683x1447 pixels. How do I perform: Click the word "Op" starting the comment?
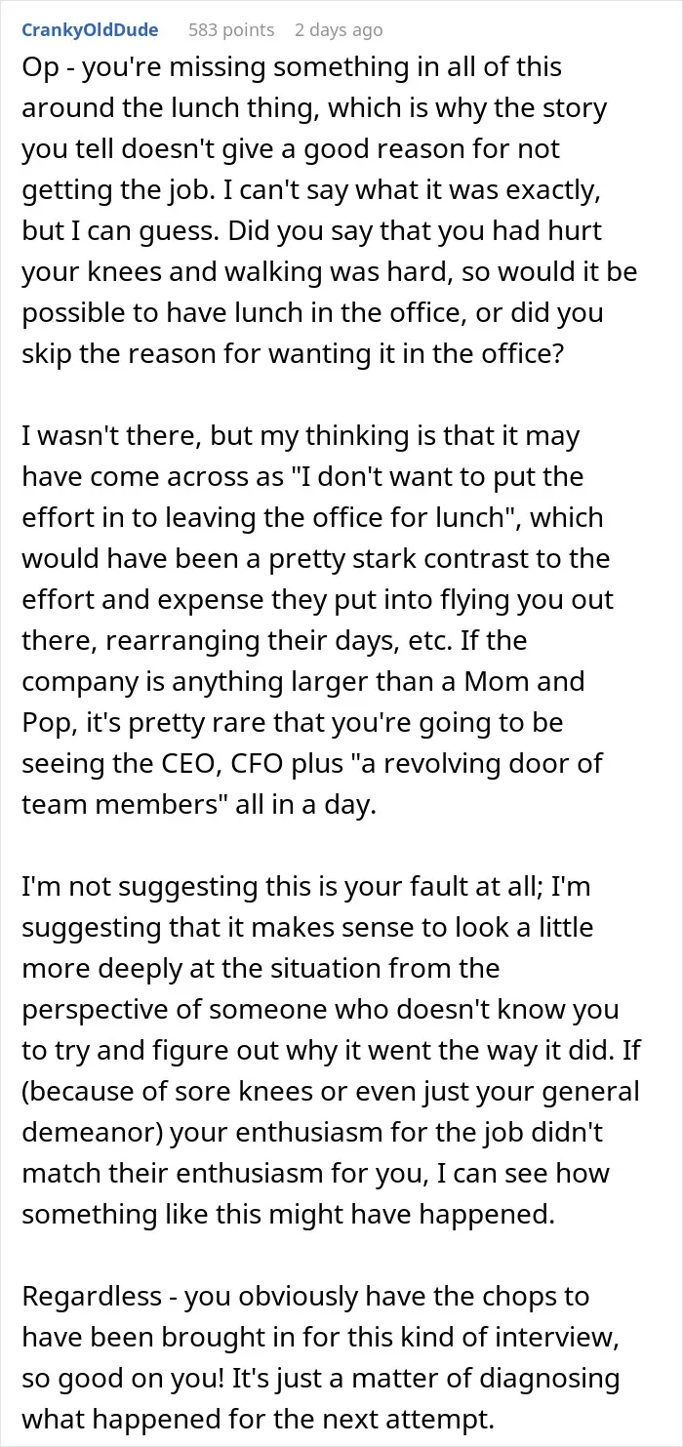point(40,70)
